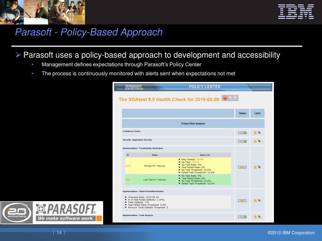Click the Project Risk Analysis section header

click(x=193, y=124)
